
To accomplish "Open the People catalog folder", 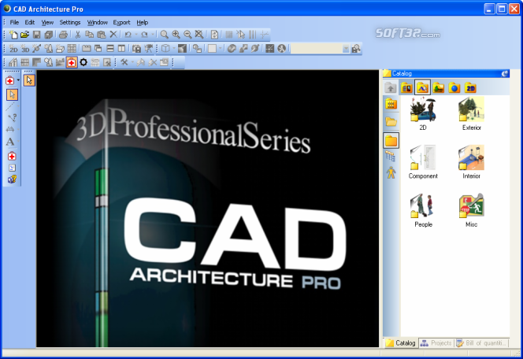I will [423, 211].
